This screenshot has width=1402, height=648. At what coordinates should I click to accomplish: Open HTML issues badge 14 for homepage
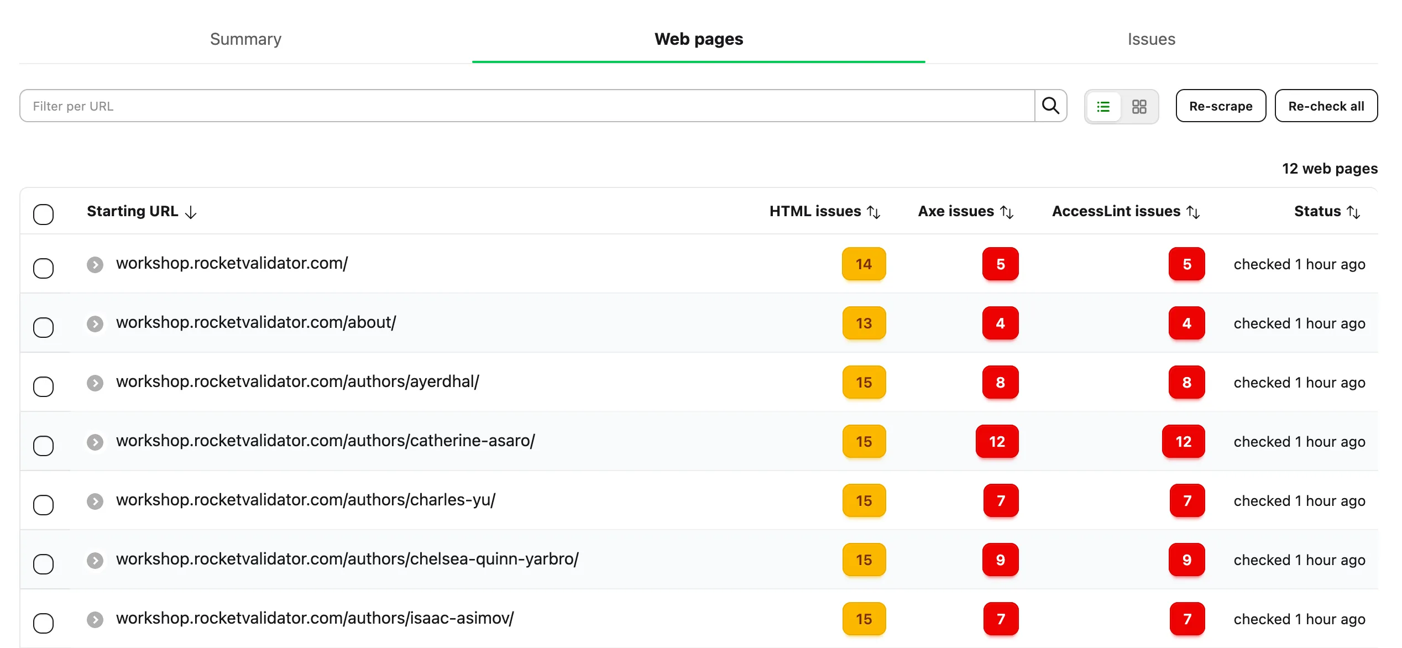coord(864,264)
